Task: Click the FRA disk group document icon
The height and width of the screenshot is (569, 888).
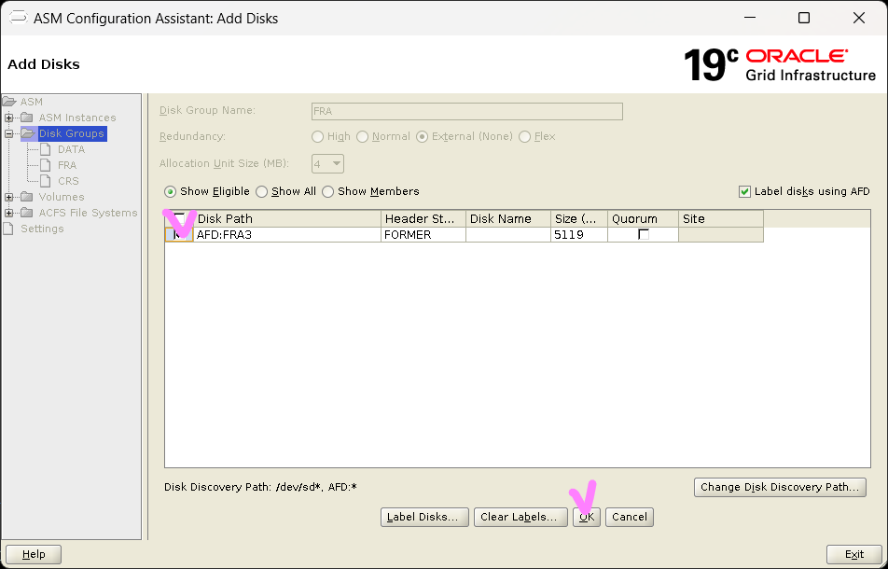Action: 46,165
